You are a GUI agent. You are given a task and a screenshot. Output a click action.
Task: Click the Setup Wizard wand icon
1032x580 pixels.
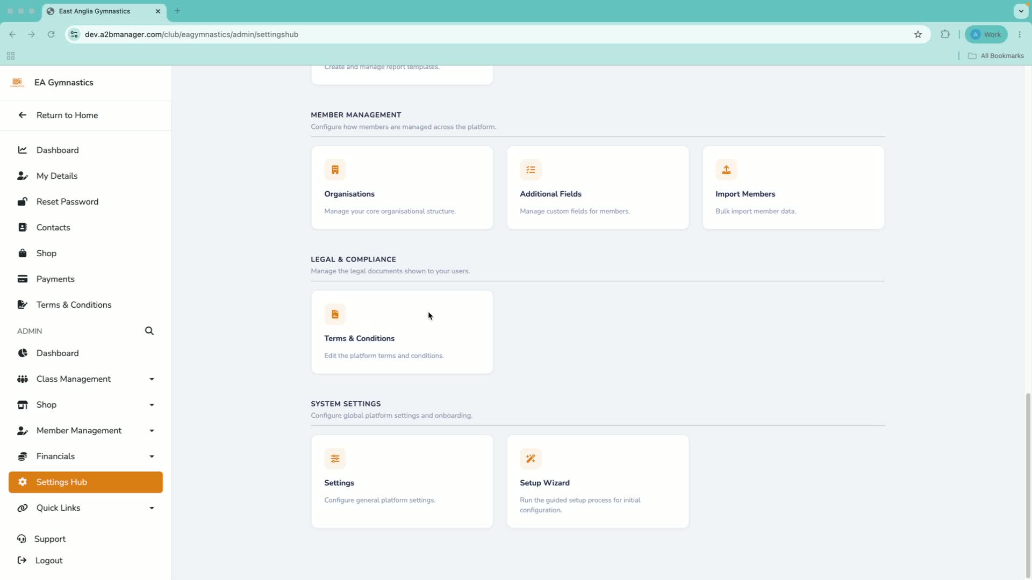[531, 459]
